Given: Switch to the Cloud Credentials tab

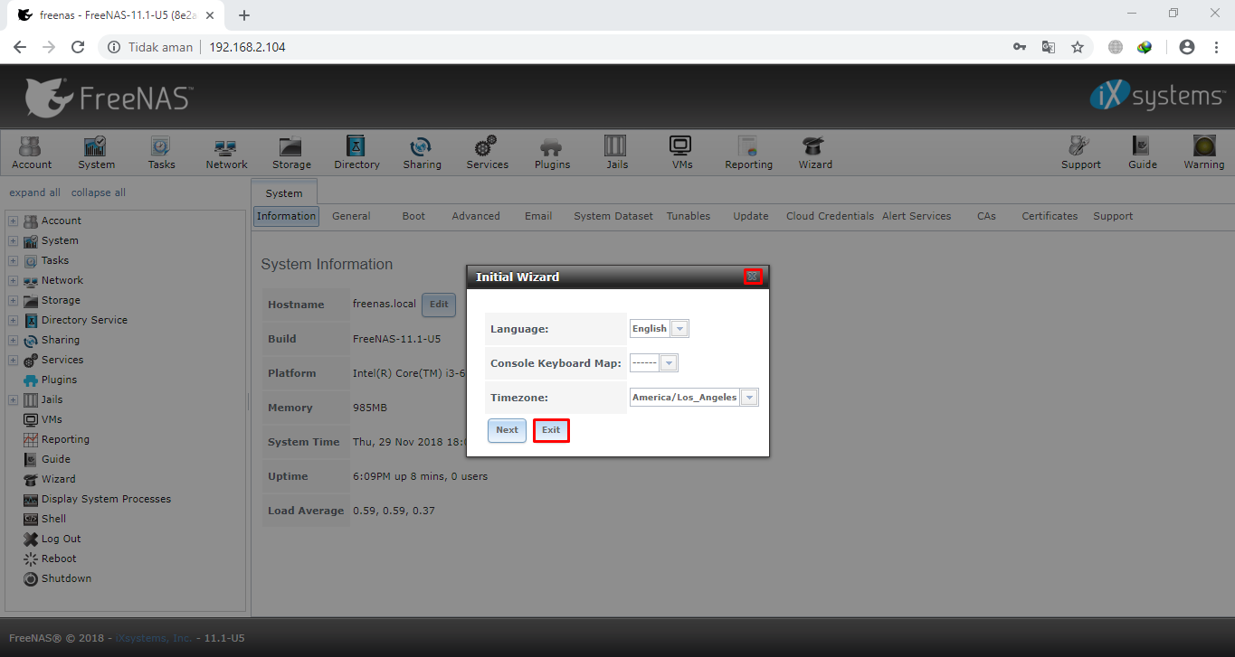Looking at the screenshot, I should tap(830, 216).
